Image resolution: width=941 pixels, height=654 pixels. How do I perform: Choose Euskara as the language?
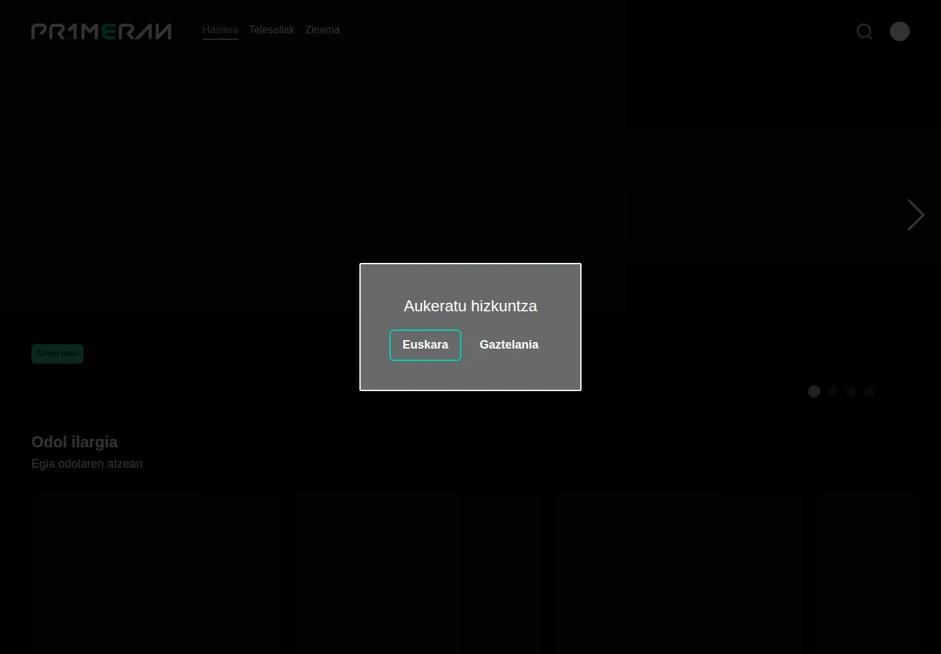tap(425, 345)
